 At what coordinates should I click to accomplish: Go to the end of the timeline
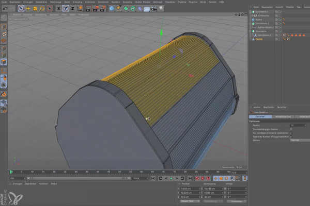(190, 178)
